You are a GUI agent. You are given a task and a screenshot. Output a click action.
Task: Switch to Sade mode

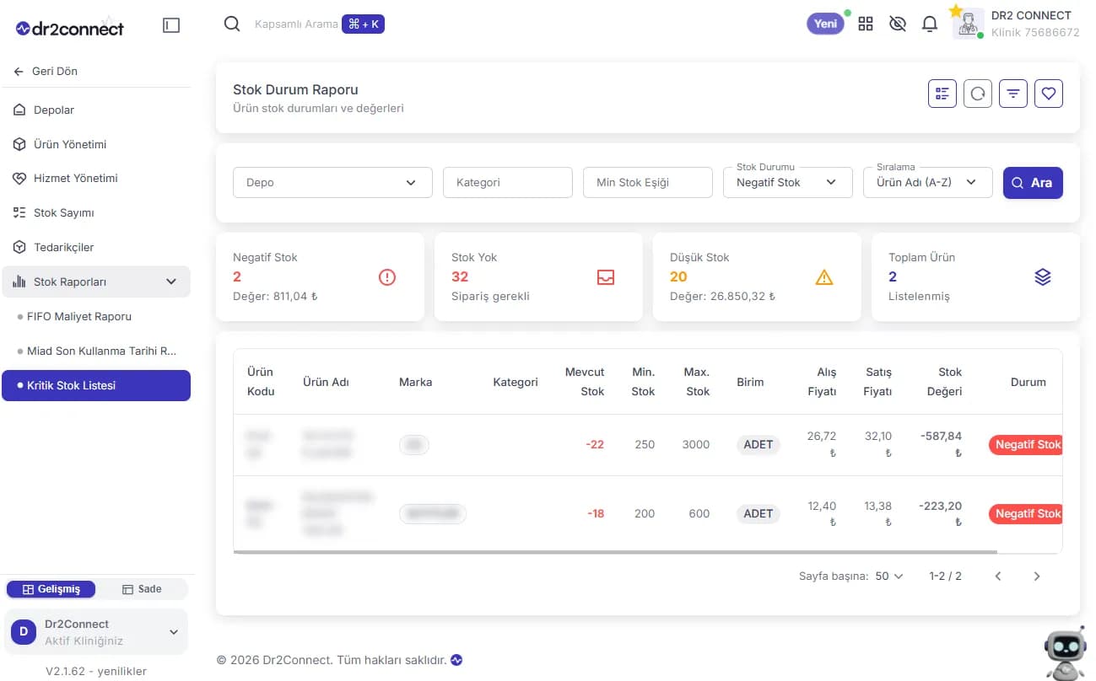142,589
